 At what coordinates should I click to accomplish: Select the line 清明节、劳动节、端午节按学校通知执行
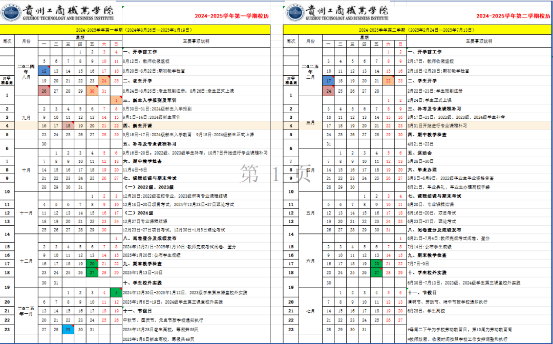pos(448,302)
